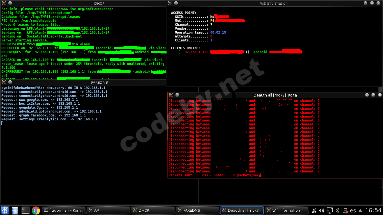The image size is (383, 215).
Task: Click the 'reuse_lease: lease age 0' line
Action: 83,64
